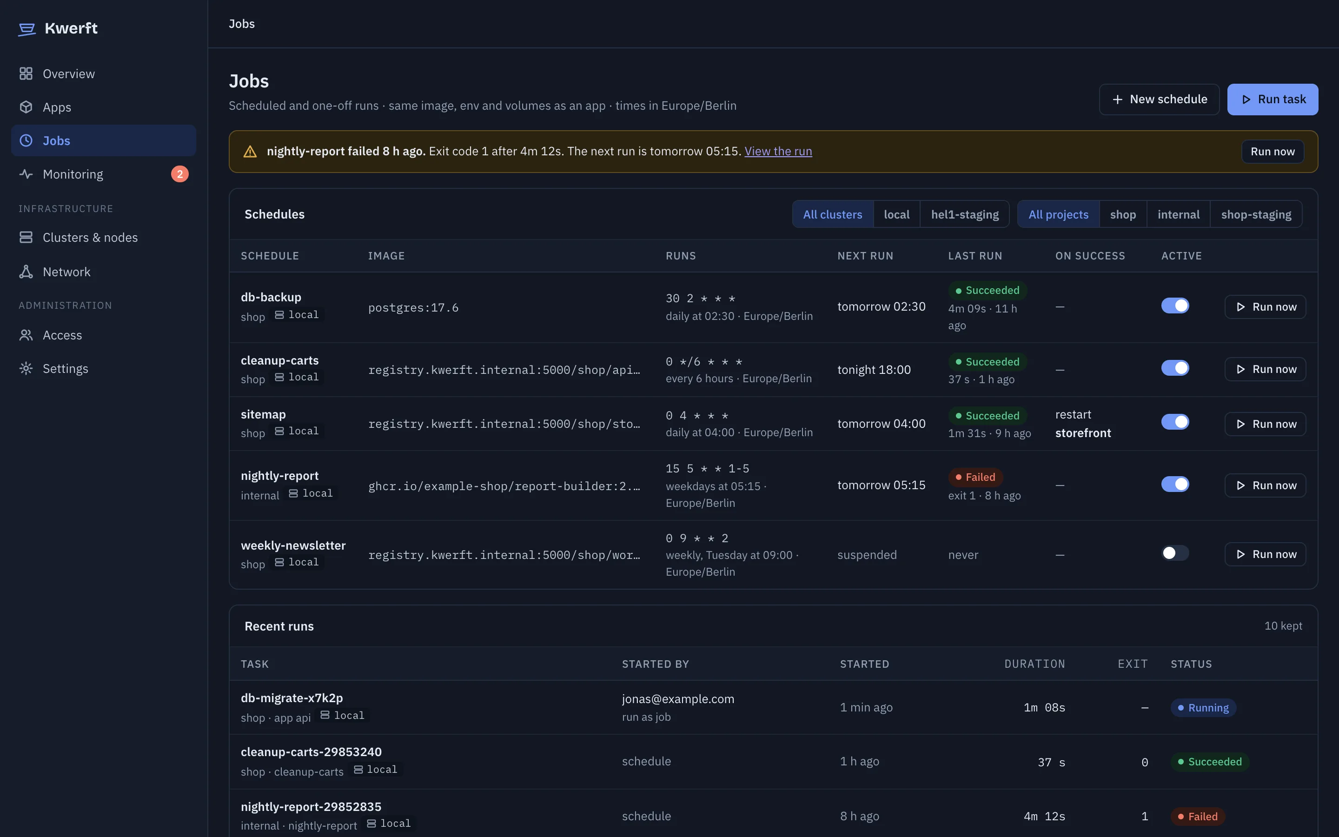Screen dimensions: 1339x837
Task: Click the local cluster icon under cleanup-carts-29853240
Action: pyautogui.click(x=358, y=770)
